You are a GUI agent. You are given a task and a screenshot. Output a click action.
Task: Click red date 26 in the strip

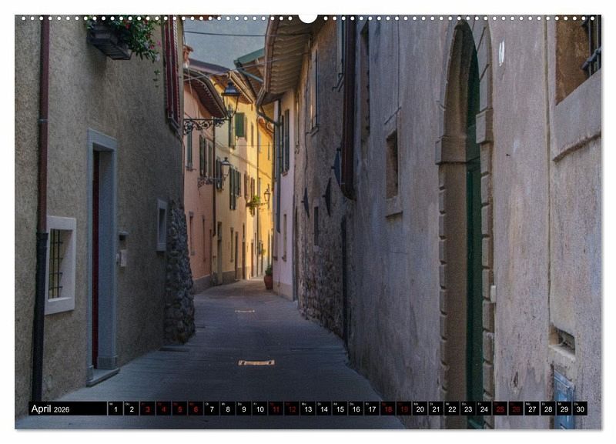(515, 409)
